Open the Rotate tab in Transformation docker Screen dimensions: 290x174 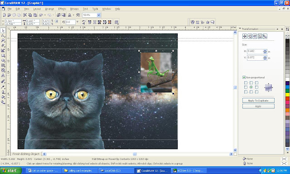[x=250, y=36]
